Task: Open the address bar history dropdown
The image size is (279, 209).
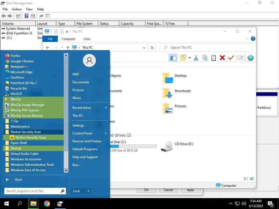Action: pyautogui.click(x=144, y=48)
